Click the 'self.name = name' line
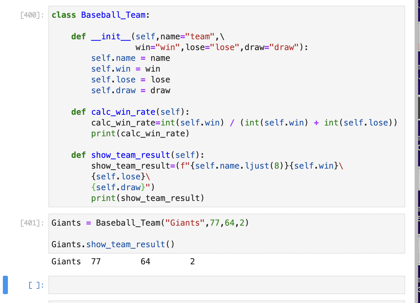Screen dimensions: 420x303 tap(131, 58)
